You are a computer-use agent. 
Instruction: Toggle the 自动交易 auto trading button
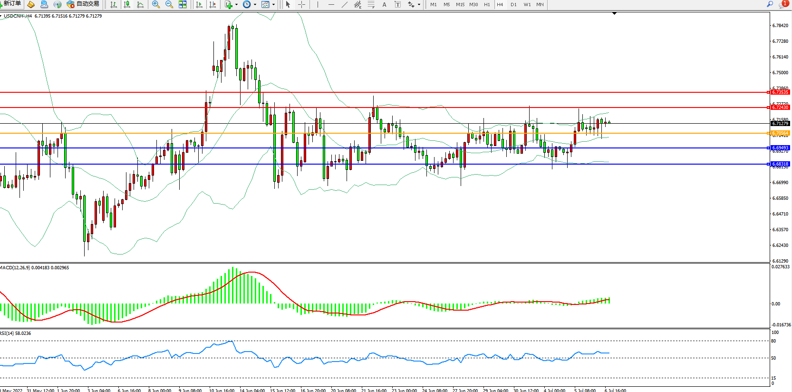pyautogui.click(x=83, y=4)
